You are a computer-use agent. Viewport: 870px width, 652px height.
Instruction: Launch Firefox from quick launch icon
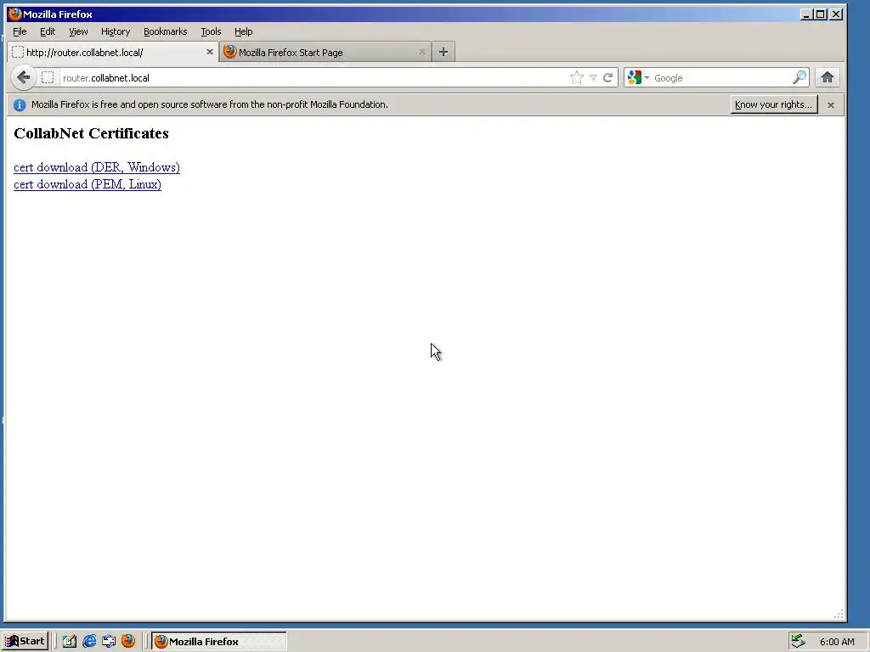tap(128, 641)
